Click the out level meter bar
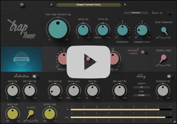The width and height of the screenshot is (177, 124). (121, 117)
